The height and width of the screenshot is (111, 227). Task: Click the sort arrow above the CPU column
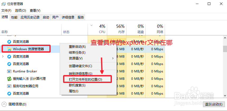(x=91, y=25)
